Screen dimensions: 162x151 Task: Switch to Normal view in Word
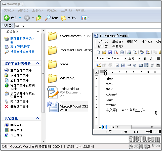coord(96,127)
